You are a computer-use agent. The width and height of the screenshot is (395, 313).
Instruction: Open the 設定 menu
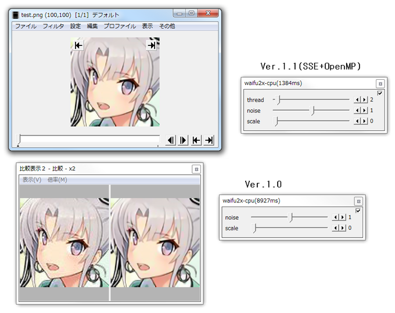pyautogui.click(x=76, y=26)
